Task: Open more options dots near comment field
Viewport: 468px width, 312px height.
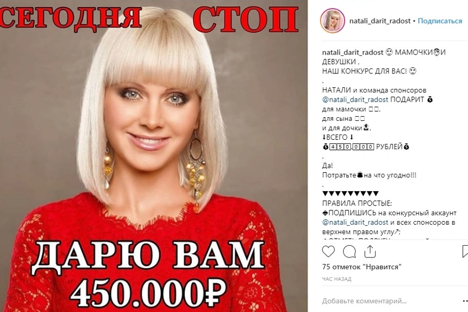Action: point(465,301)
